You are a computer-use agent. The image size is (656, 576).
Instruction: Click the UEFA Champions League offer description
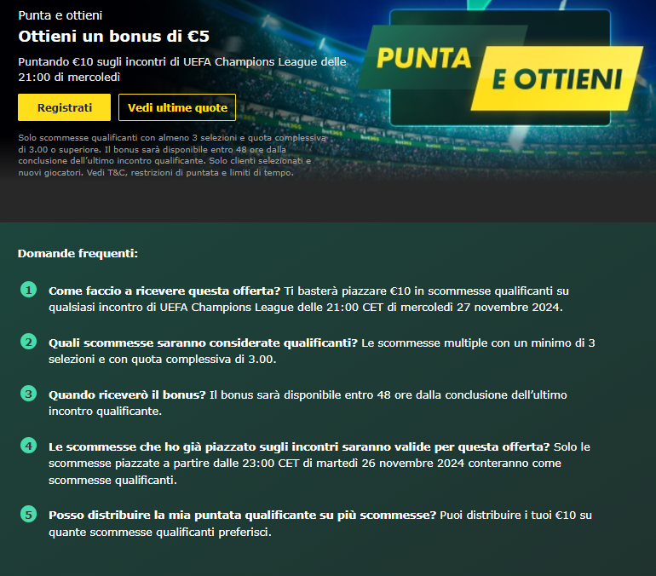click(182, 69)
